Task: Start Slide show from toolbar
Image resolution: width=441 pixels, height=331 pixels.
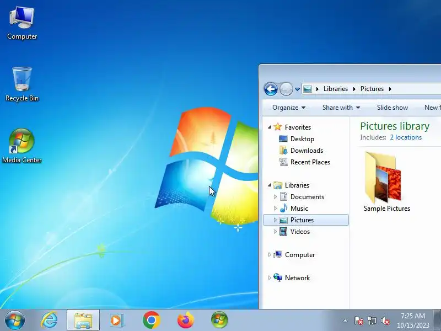Action: tap(392, 108)
